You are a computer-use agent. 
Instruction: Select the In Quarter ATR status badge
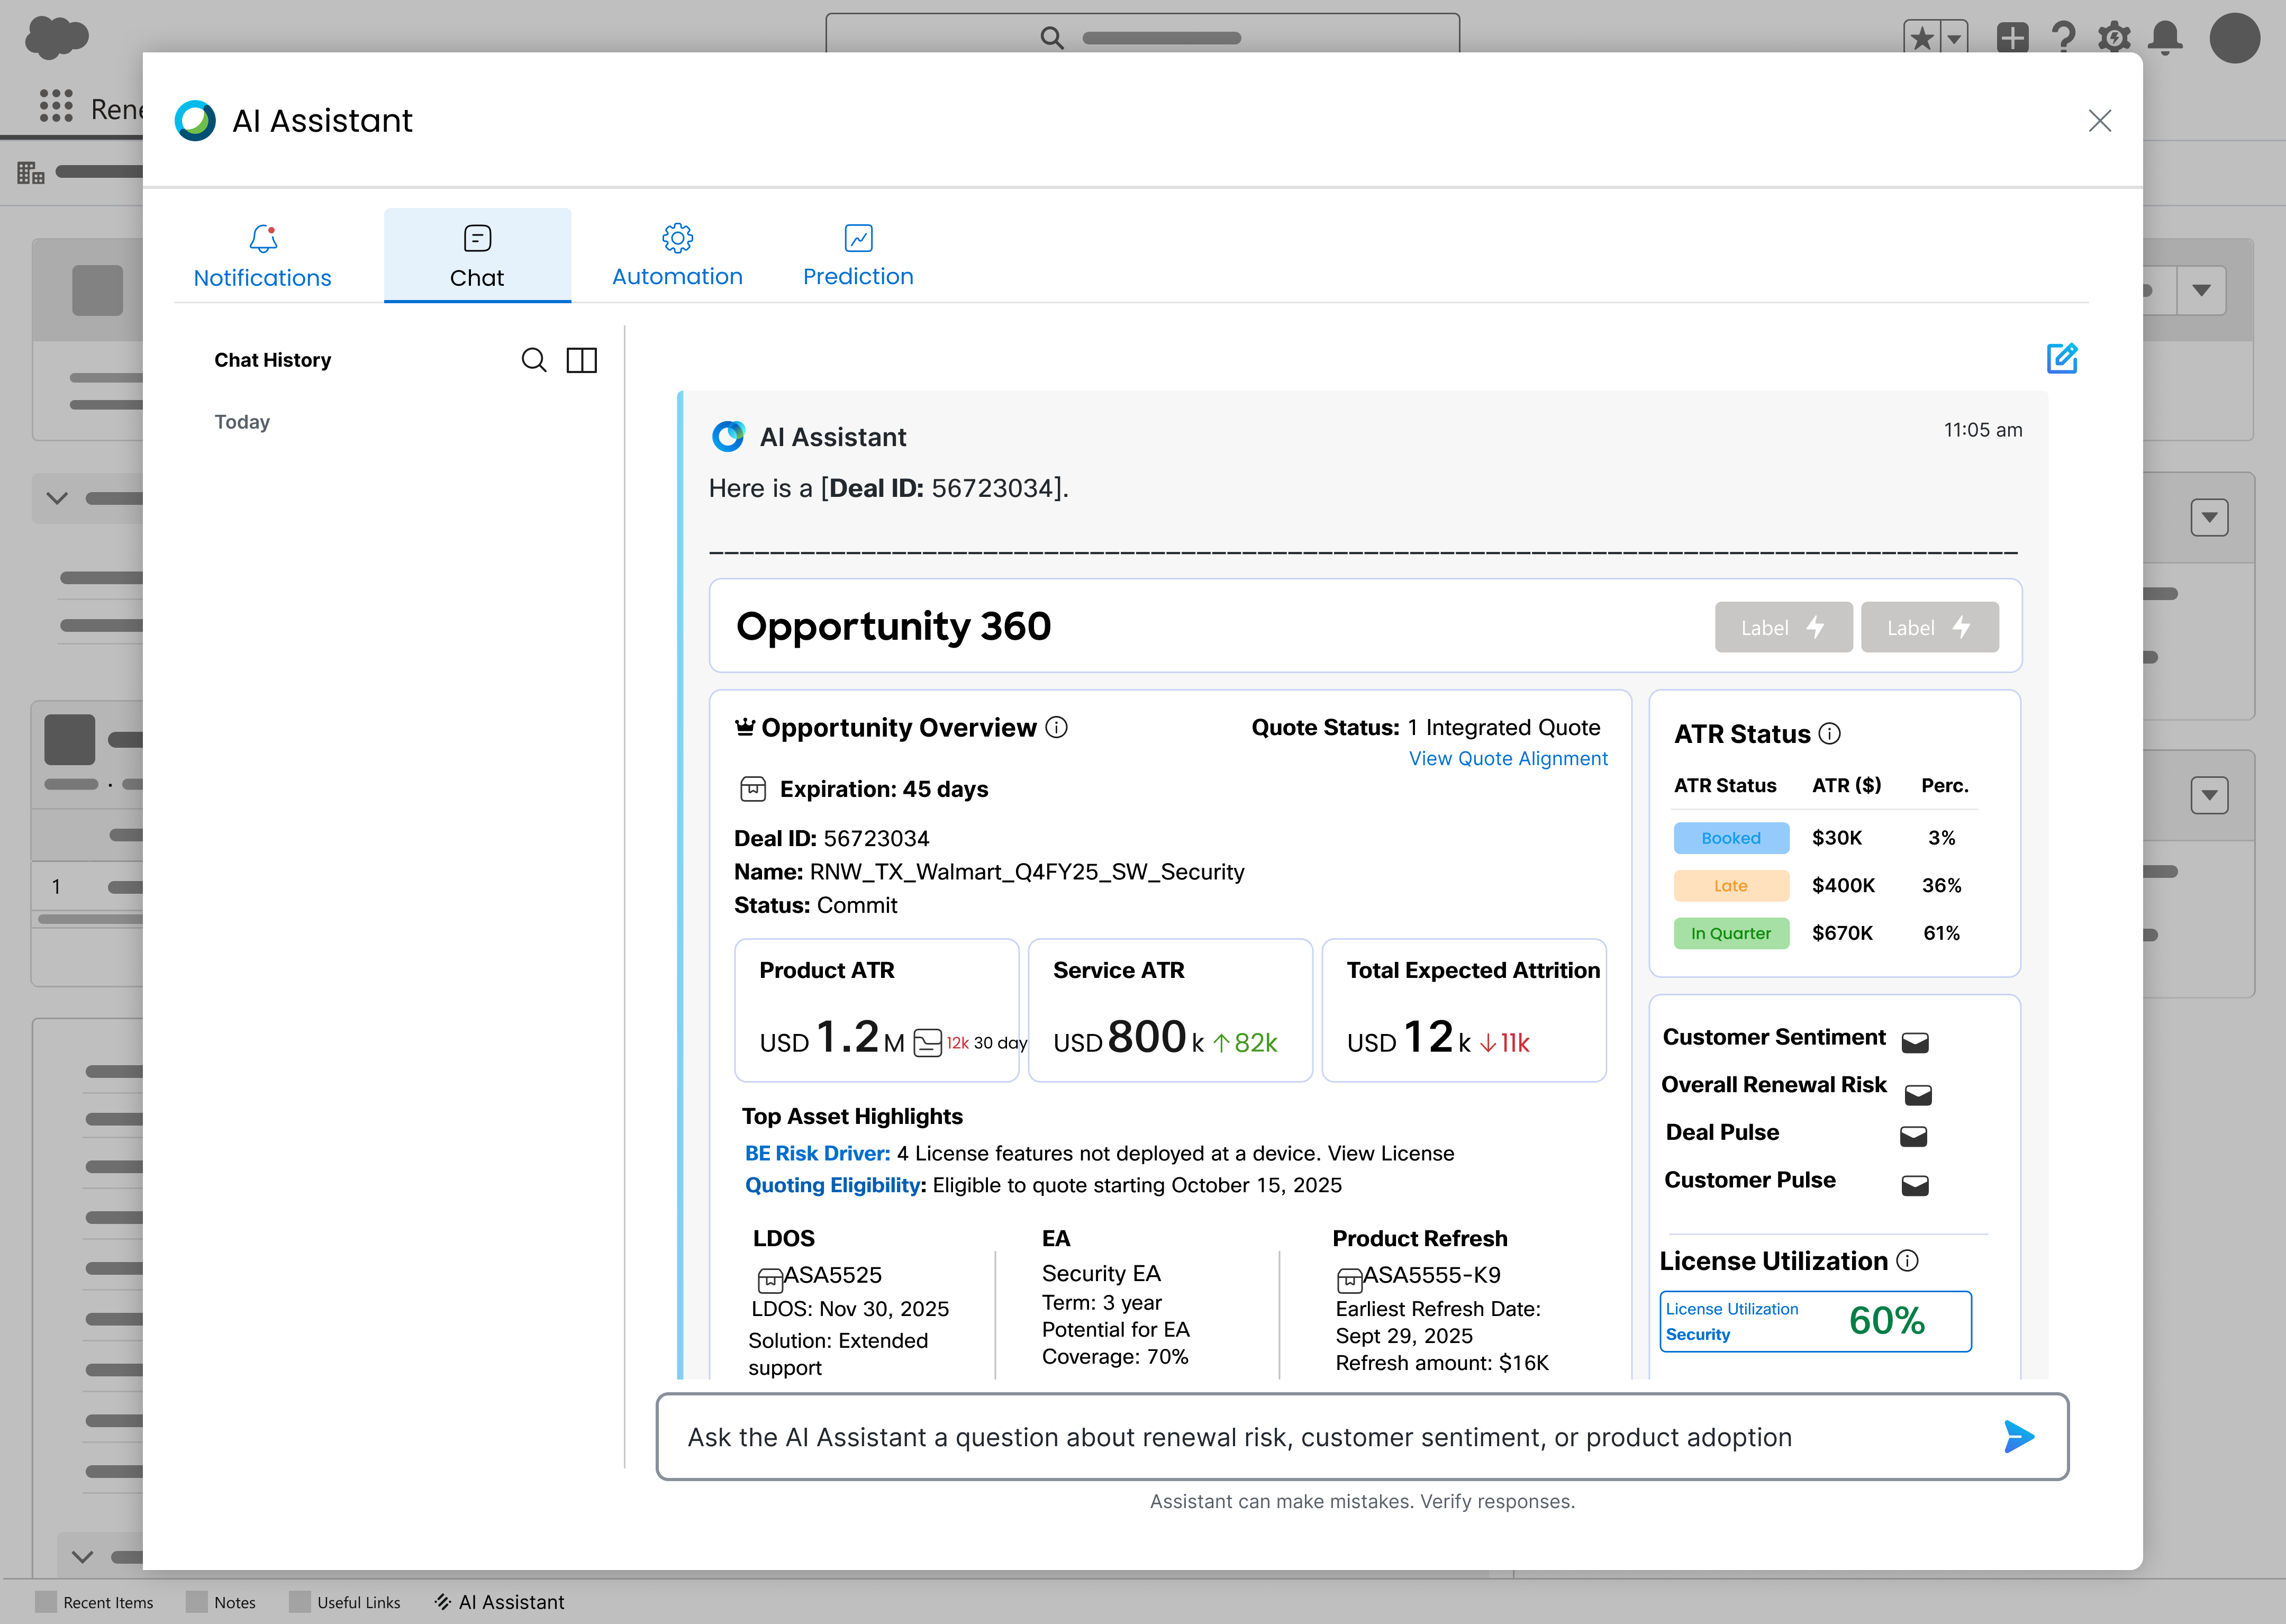(1731, 933)
